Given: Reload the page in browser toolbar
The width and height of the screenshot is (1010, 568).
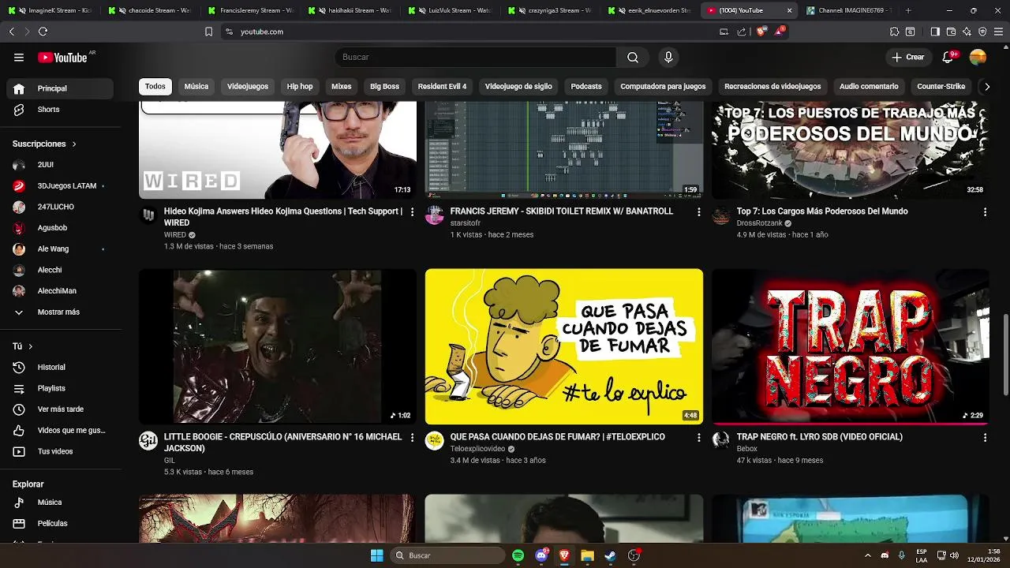Looking at the screenshot, I should (43, 32).
